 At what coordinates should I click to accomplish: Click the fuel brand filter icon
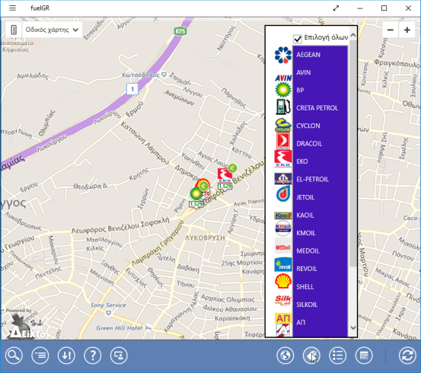311,355
